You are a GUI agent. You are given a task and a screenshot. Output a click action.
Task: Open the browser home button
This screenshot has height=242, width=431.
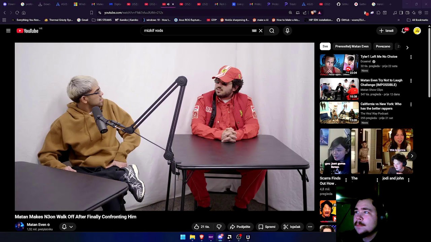click(24, 13)
